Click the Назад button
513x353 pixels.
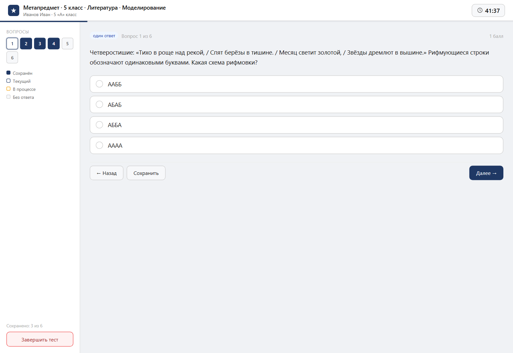coord(106,173)
